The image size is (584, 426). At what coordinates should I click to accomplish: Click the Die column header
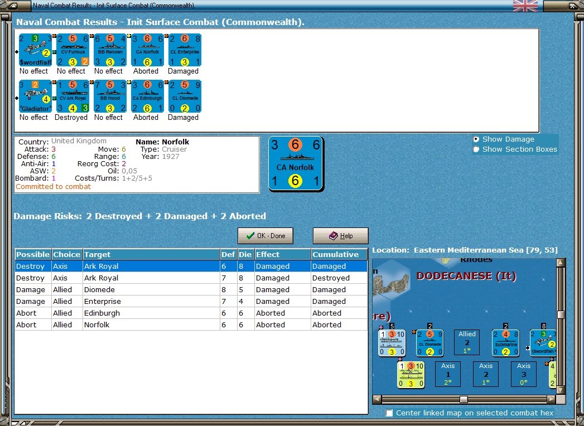[245, 254]
